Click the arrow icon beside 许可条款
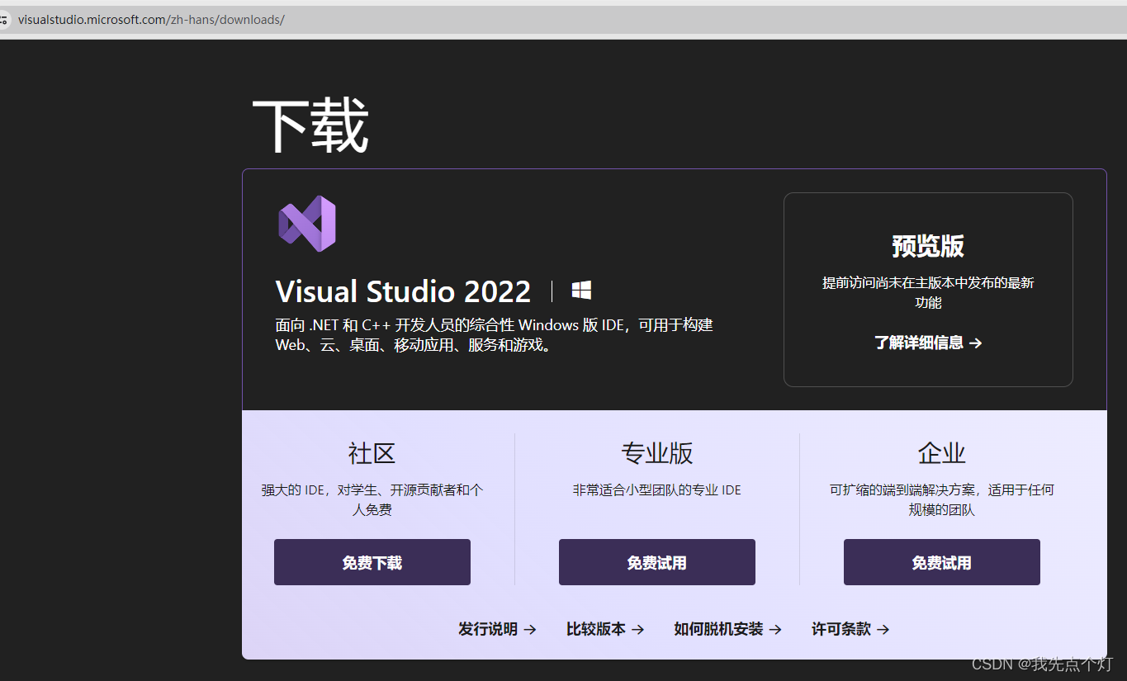 (x=882, y=629)
